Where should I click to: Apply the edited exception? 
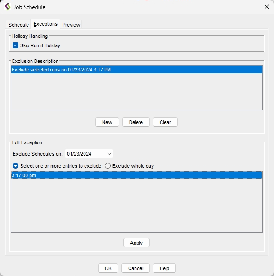136,243
